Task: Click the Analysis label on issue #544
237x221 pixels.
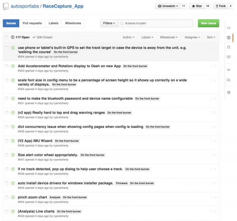Action: click(55, 197)
